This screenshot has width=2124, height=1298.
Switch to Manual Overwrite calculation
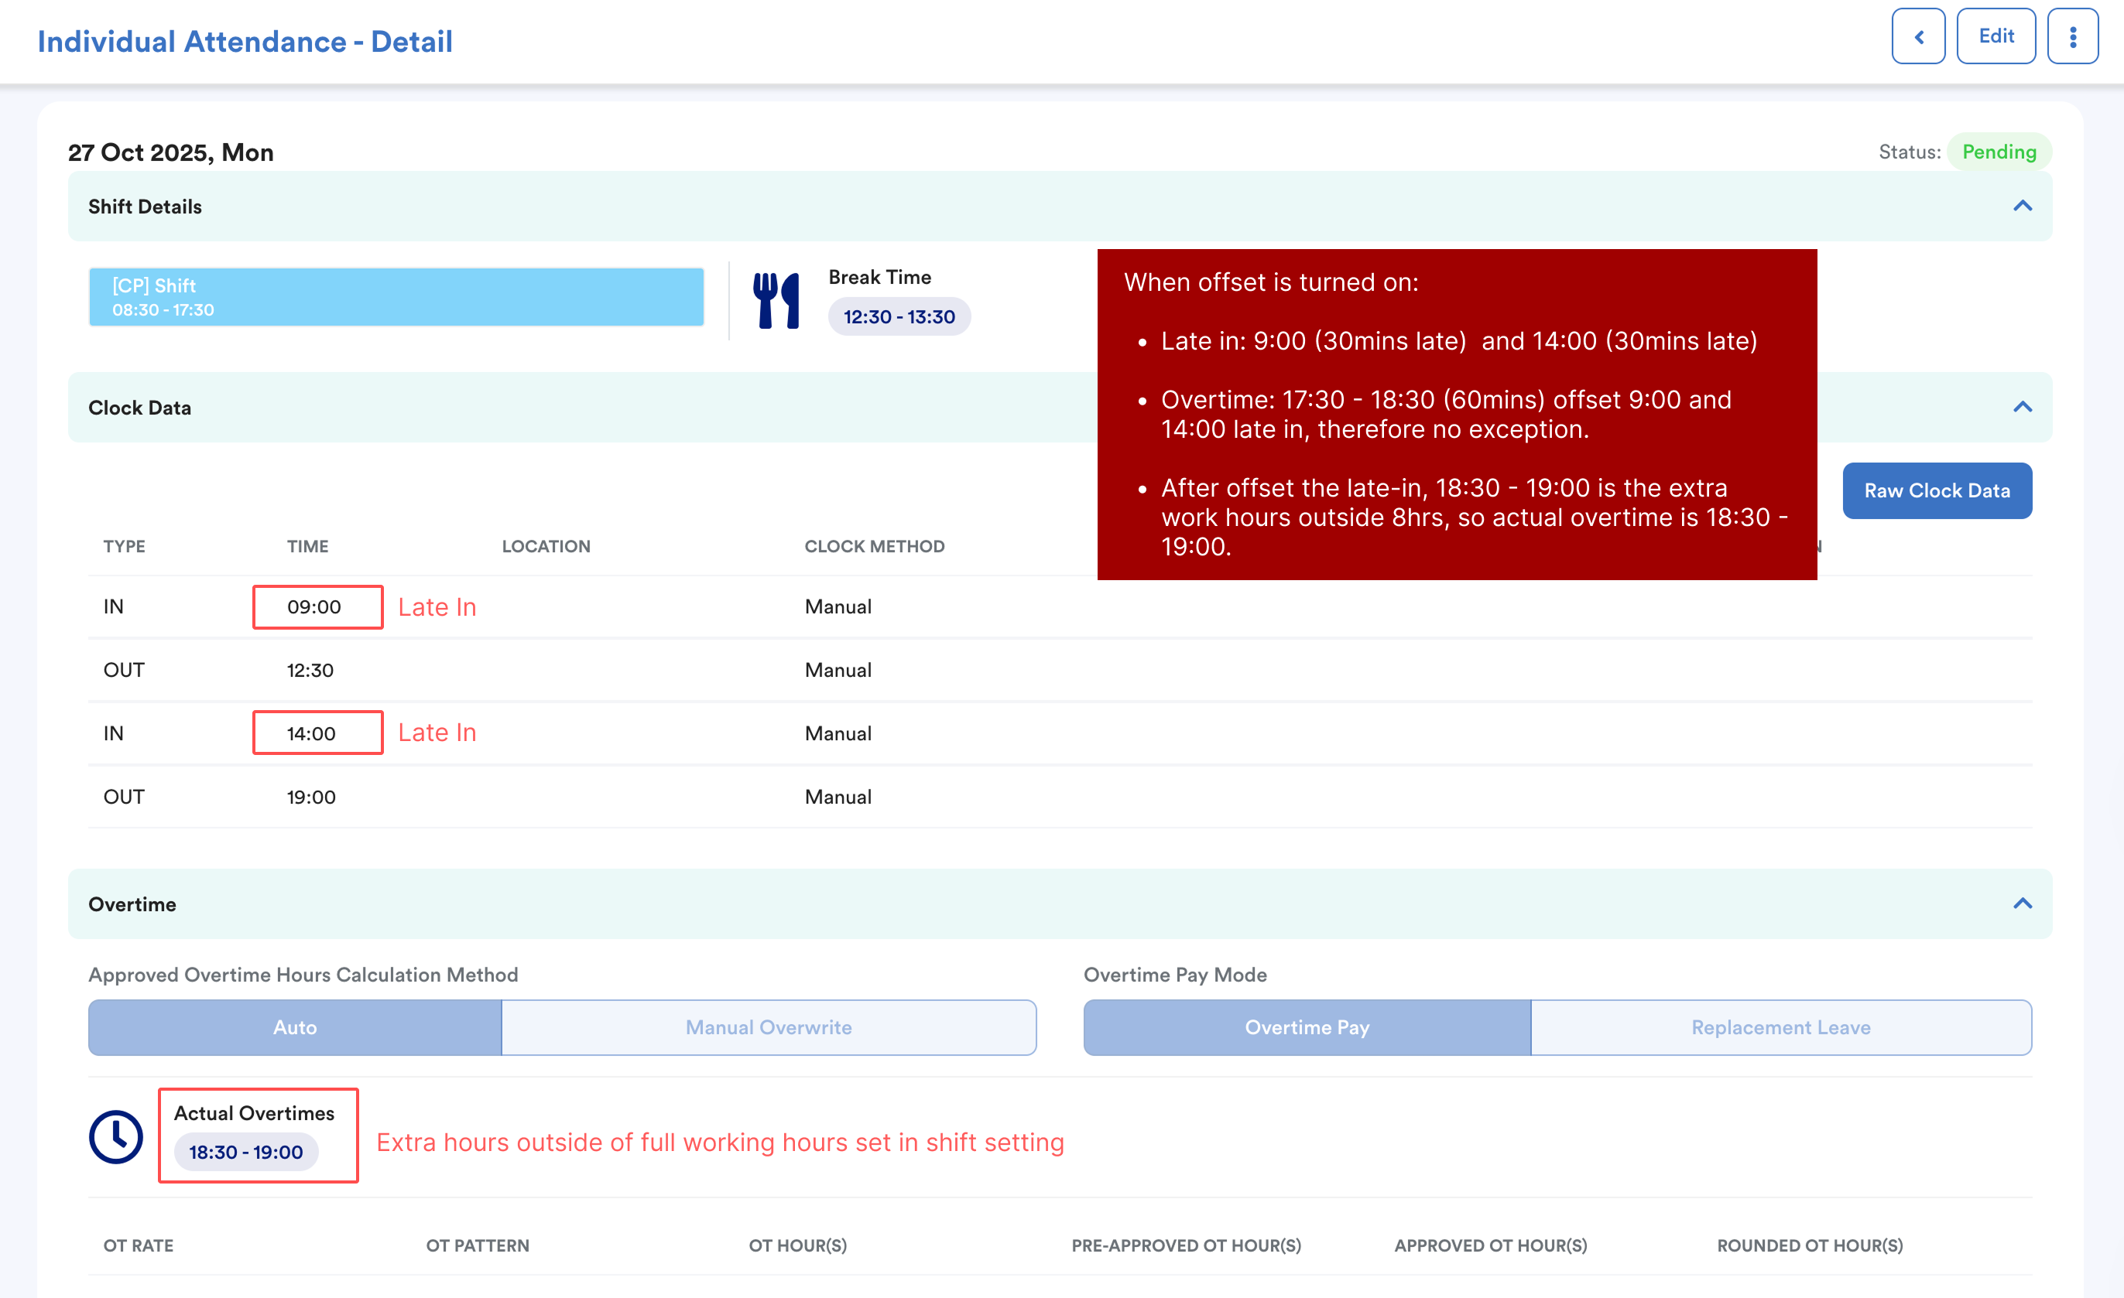click(768, 1026)
